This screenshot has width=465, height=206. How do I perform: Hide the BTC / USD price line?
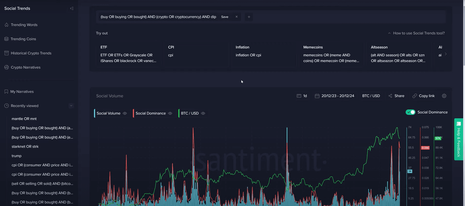point(203,113)
